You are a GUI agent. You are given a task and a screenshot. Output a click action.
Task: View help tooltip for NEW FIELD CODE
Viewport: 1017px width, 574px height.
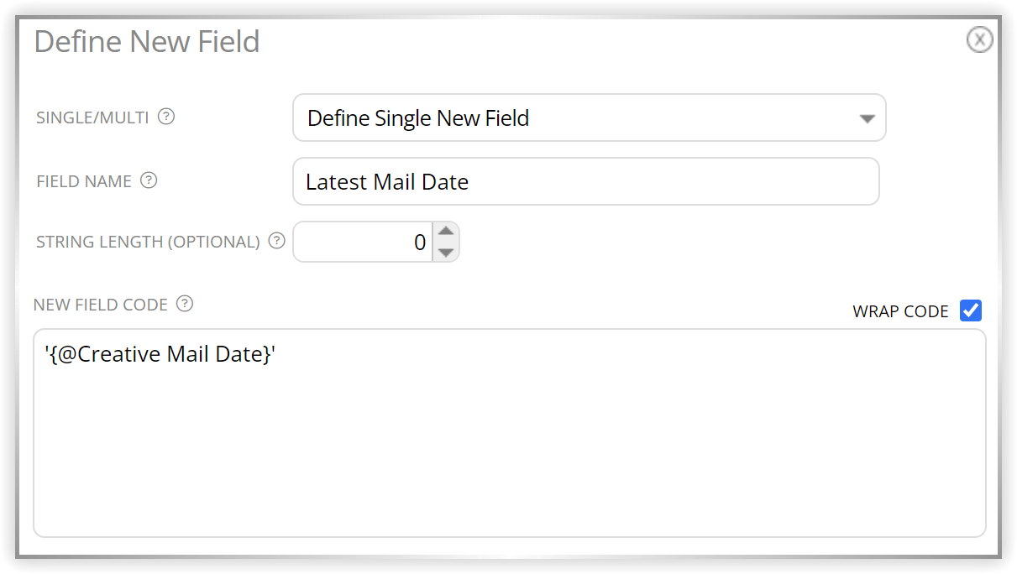pyautogui.click(x=185, y=304)
